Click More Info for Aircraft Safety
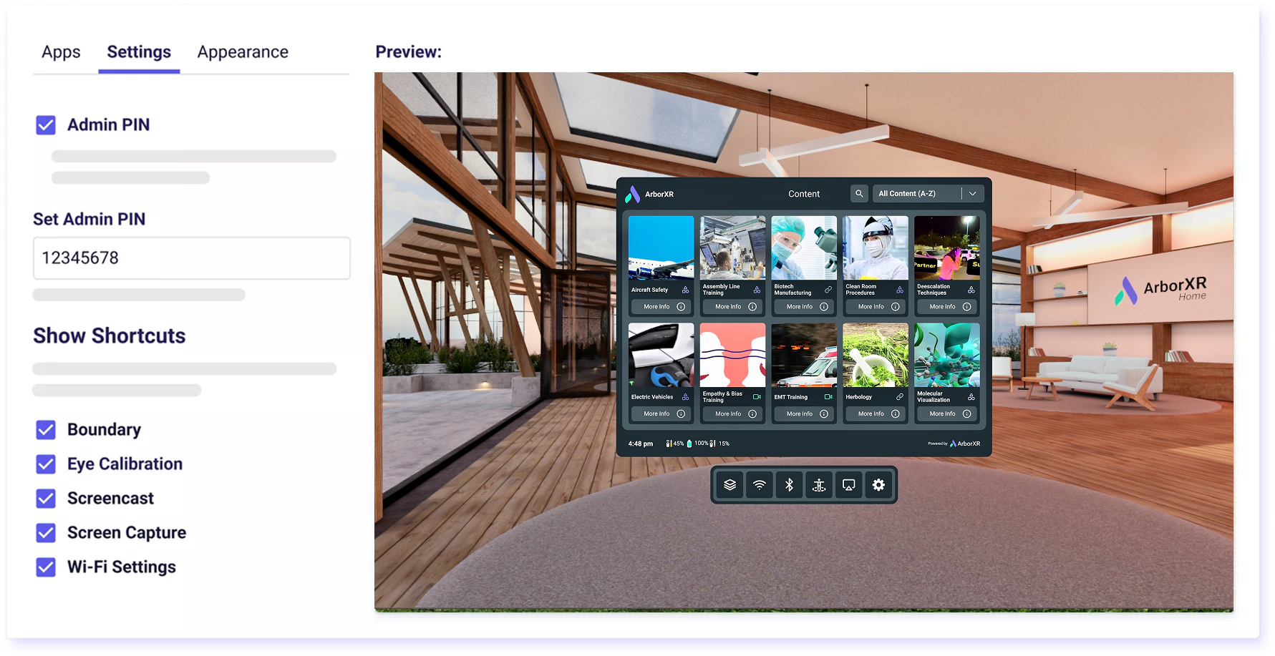This screenshot has height=656, width=1275. (x=661, y=307)
